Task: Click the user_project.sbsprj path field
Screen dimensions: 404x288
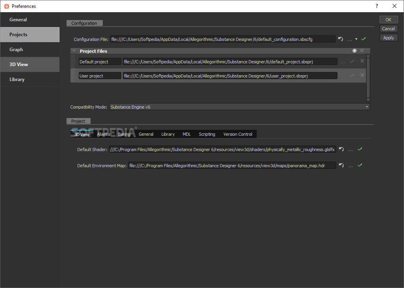Action: coord(230,76)
